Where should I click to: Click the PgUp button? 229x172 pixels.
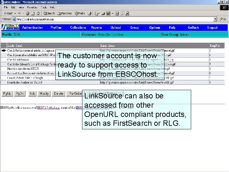(7, 93)
